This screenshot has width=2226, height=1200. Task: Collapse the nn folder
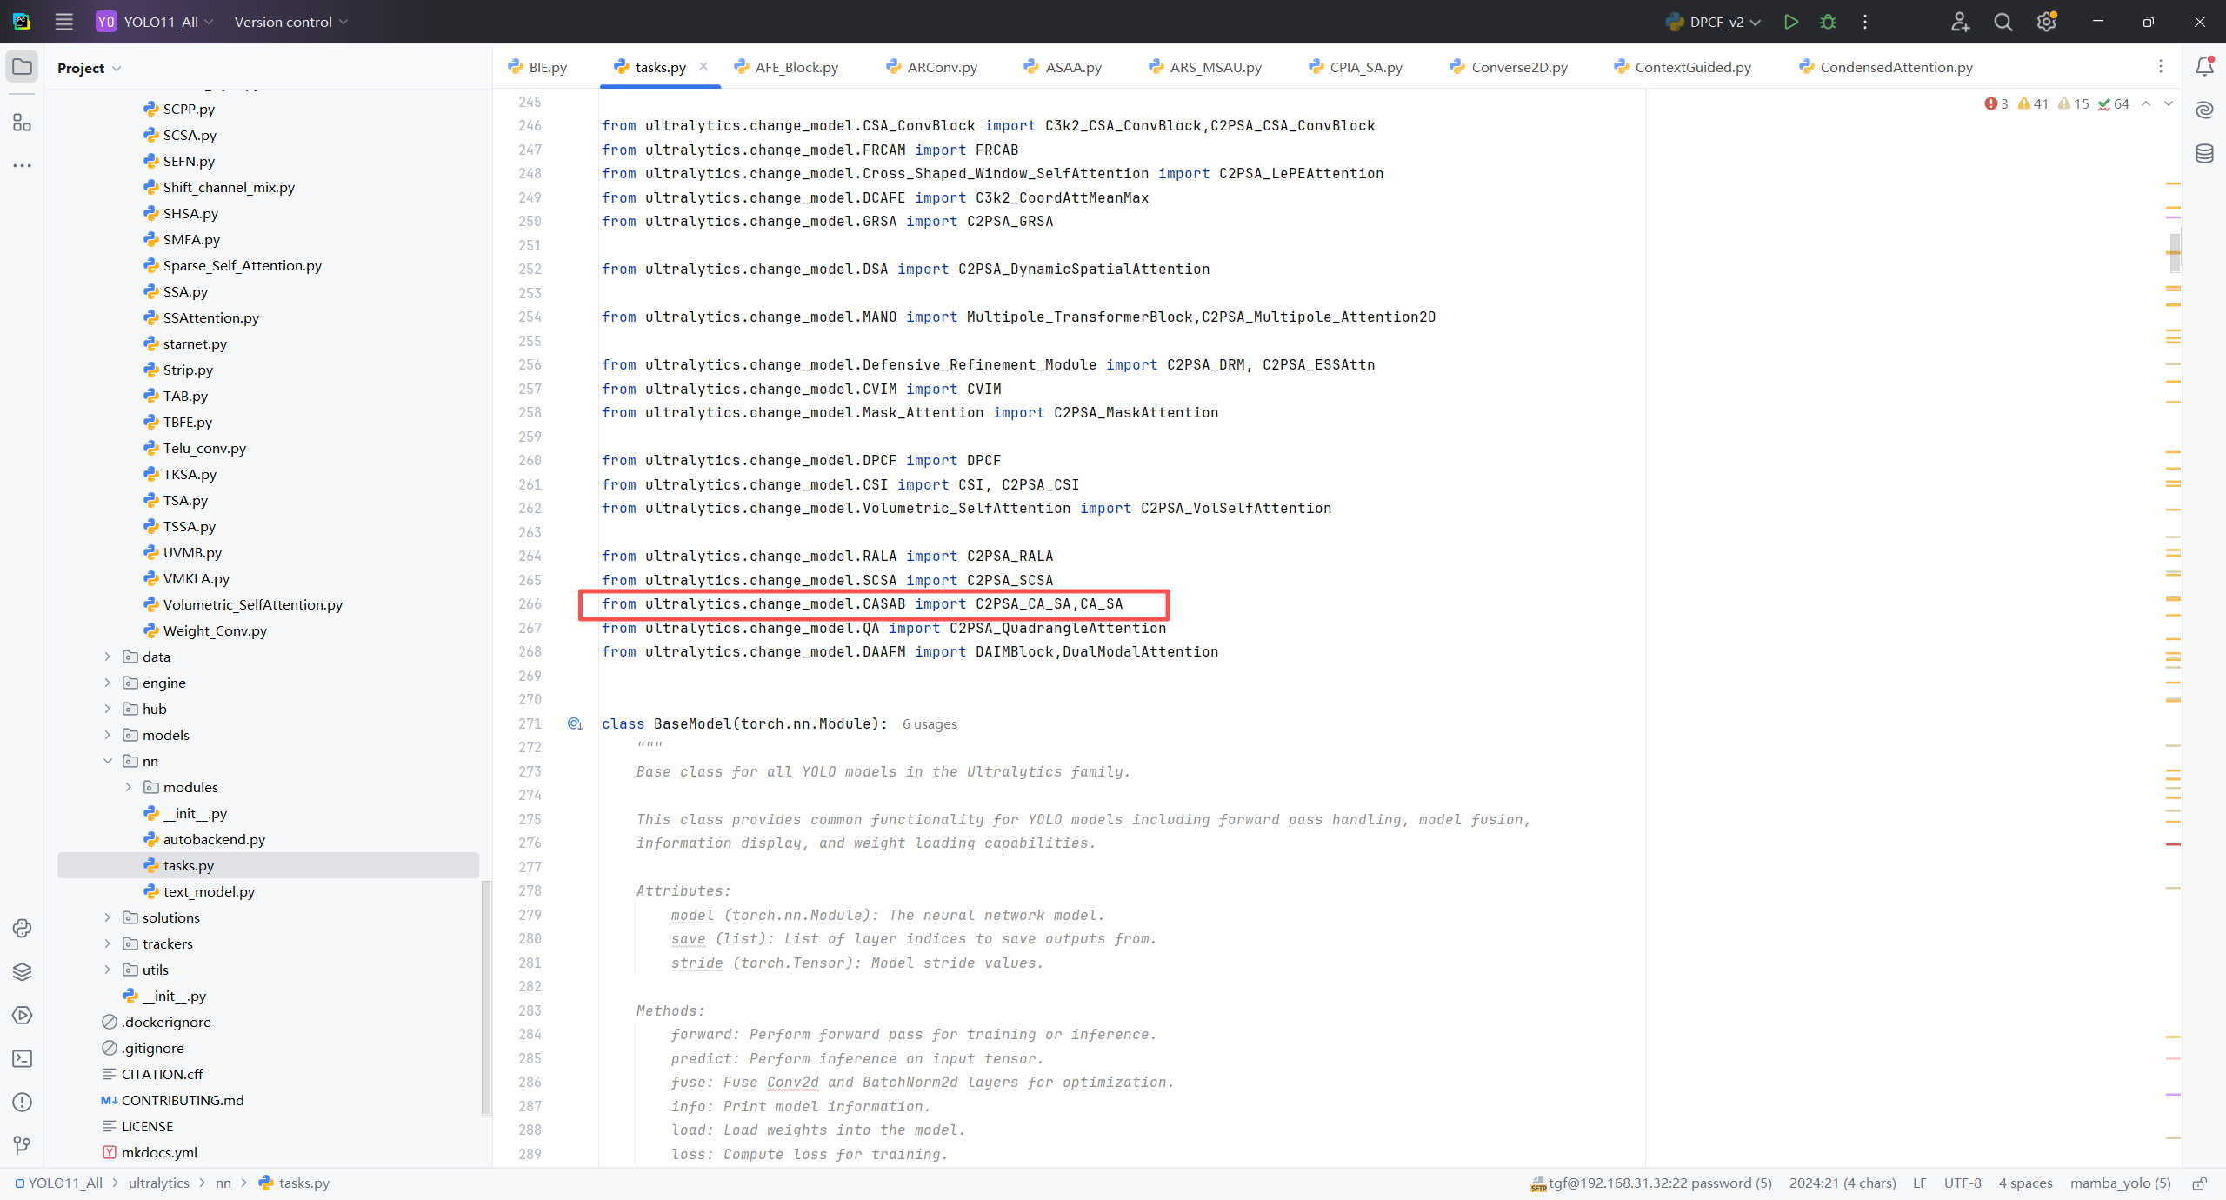click(108, 761)
